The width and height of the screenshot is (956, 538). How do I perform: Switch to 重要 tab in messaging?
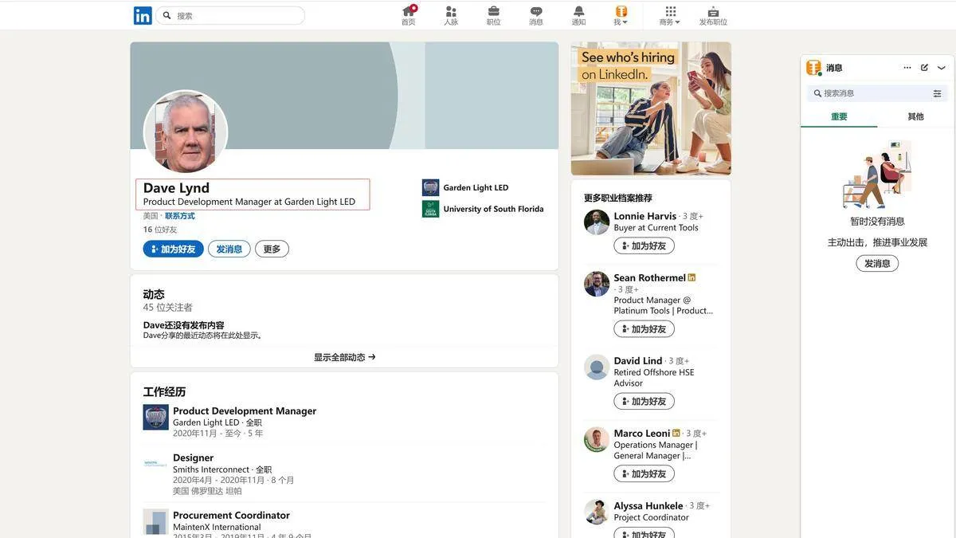pos(839,116)
